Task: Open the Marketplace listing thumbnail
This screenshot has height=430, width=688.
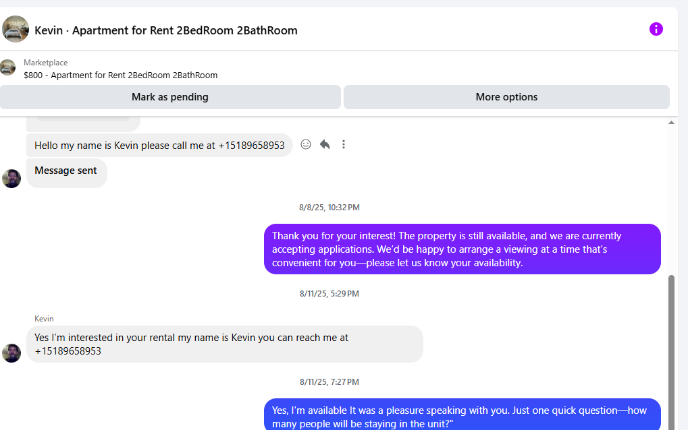Action: click(x=8, y=67)
